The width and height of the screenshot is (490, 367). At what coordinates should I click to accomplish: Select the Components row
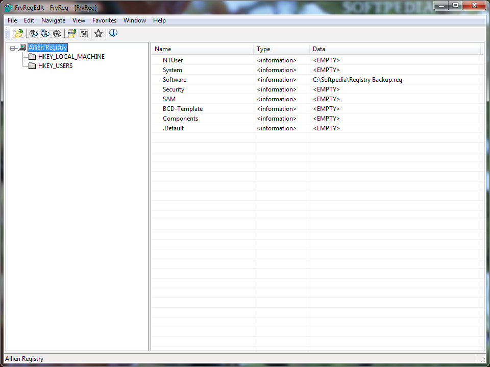click(x=316, y=118)
